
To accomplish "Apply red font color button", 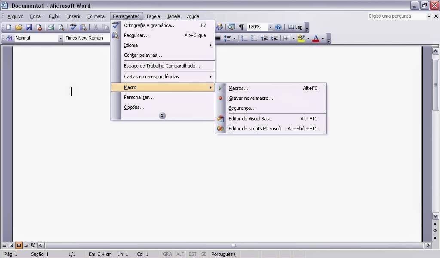I will pyautogui.click(x=316, y=38).
